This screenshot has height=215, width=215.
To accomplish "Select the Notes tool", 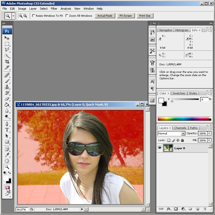I will click(7, 149).
